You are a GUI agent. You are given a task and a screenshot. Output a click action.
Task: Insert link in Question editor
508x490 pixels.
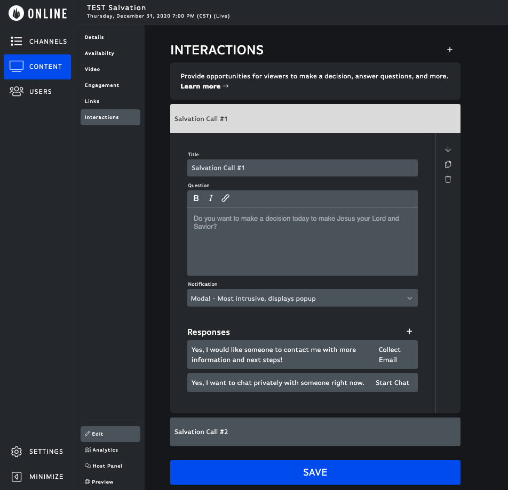tap(226, 198)
